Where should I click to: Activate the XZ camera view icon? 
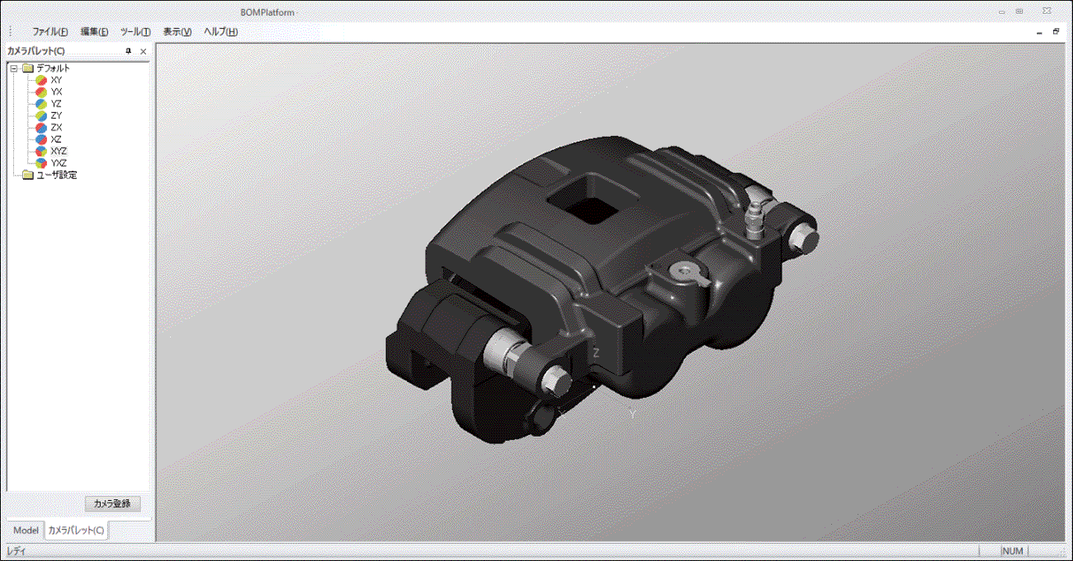[41, 139]
